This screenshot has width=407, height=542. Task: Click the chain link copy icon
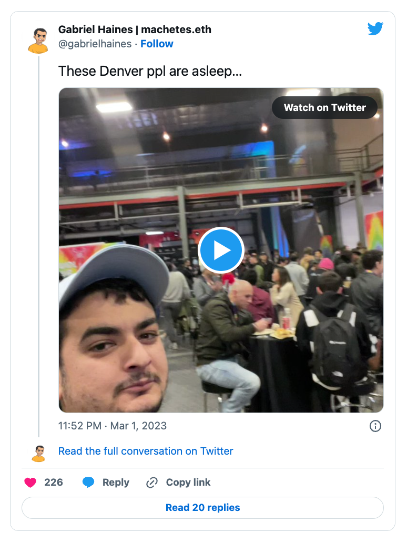(152, 483)
